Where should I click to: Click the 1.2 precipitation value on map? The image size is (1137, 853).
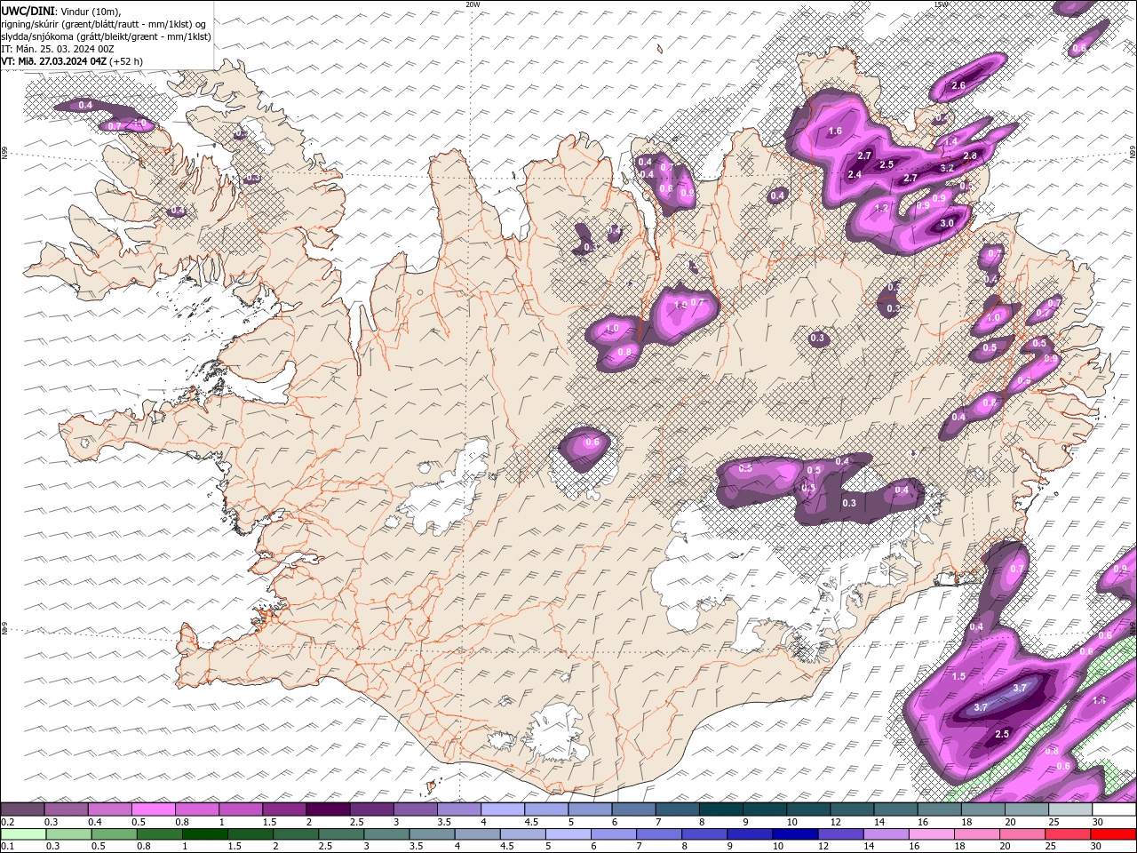882,208
